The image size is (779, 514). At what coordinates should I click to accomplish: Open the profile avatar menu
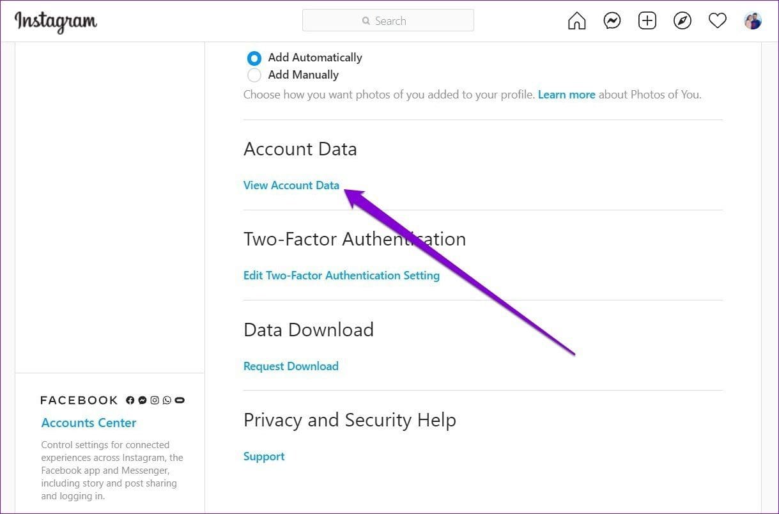753,21
